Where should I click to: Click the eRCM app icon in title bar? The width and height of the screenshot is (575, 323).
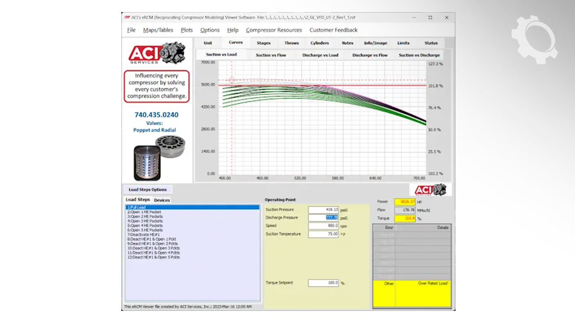pos(127,17)
